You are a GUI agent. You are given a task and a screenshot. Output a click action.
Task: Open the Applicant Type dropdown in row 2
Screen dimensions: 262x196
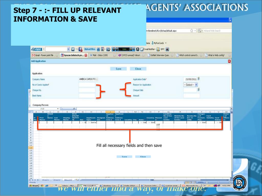(91, 122)
